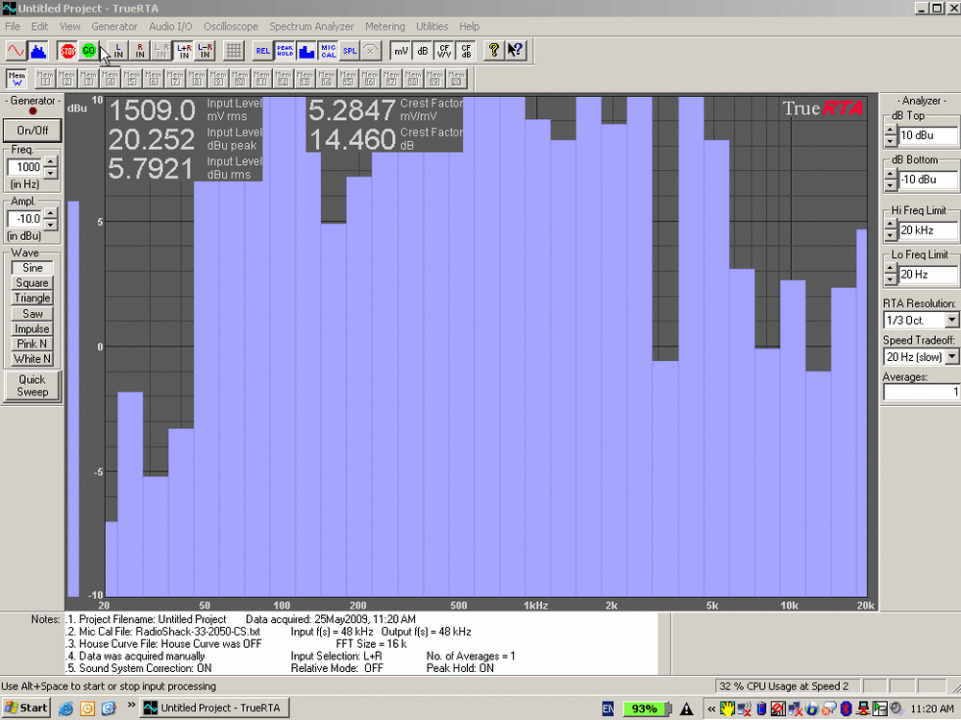This screenshot has width=961, height=720.
Task: Click the dB Top field showing 10 dBu
Action: coord(927,135)
